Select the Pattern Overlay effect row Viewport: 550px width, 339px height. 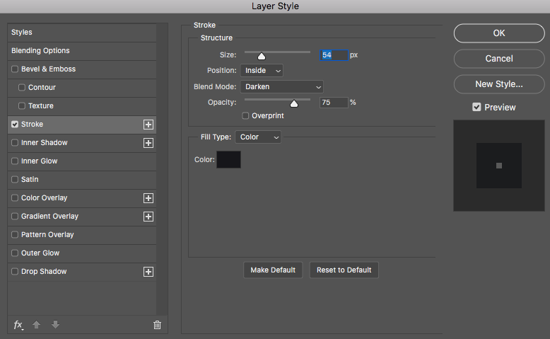click(x=82, y=234)
